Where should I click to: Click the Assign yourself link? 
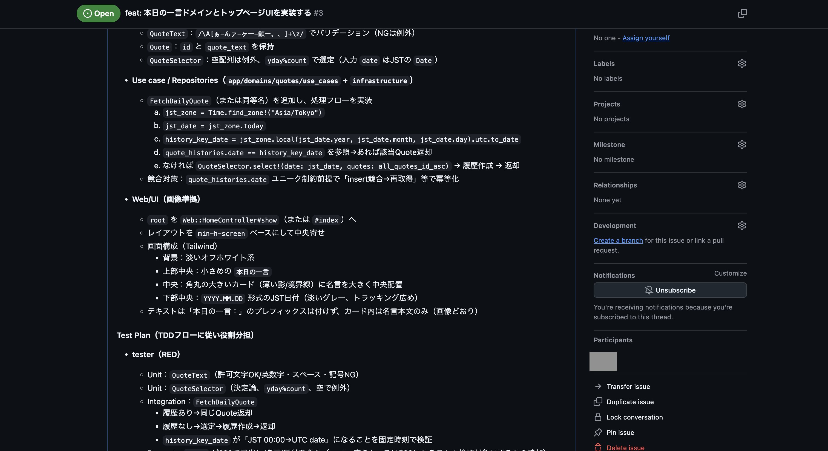(646, 38)
